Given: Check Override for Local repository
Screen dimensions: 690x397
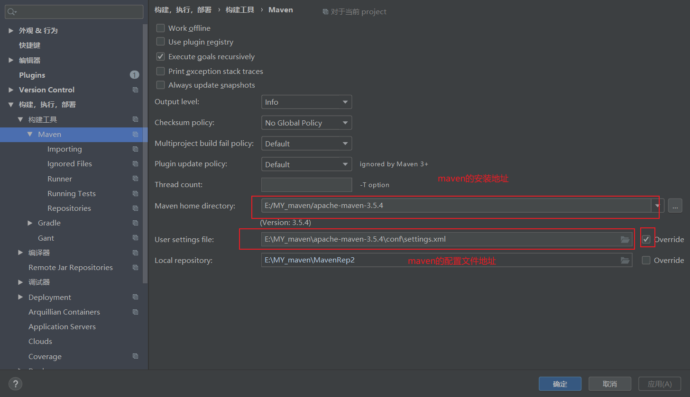Looking at the screenshot, I should coord(646,261).
